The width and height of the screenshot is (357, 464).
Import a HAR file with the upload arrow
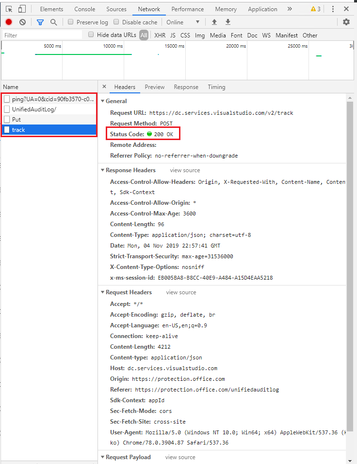pyautogui.click(x=214, y=22)
